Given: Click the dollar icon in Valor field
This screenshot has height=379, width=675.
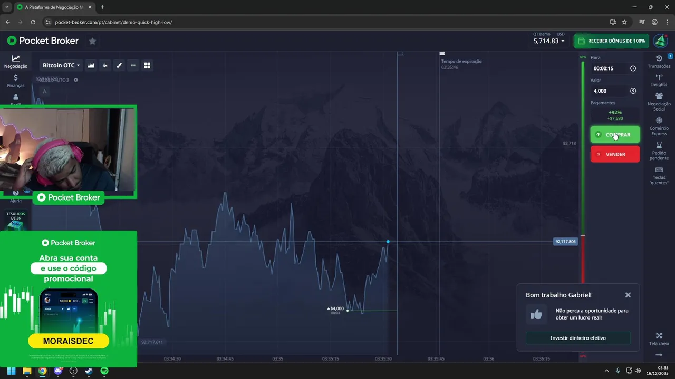Looking at the screenshot, I should (633, 91).
